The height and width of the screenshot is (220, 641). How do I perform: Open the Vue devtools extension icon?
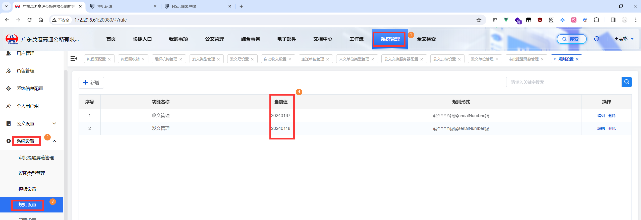coord(506,20)
